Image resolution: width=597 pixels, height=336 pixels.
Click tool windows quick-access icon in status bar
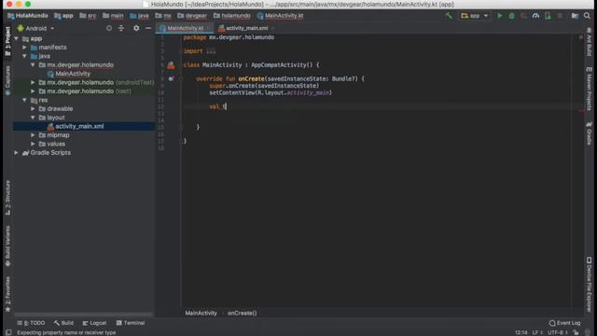click(x=8, y=332)
